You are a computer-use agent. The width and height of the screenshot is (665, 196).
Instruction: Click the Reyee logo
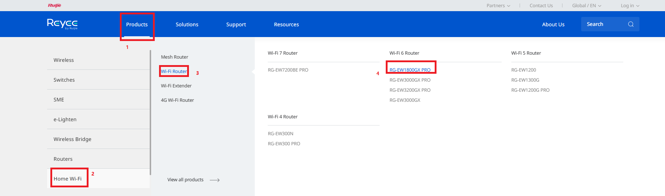point(62,24)
